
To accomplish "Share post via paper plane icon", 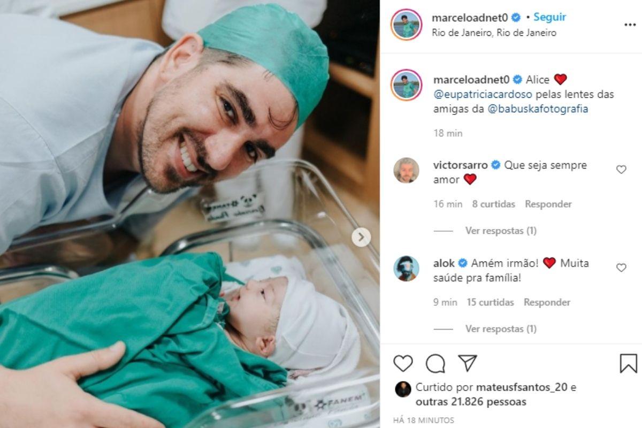I will pos(468,363).
